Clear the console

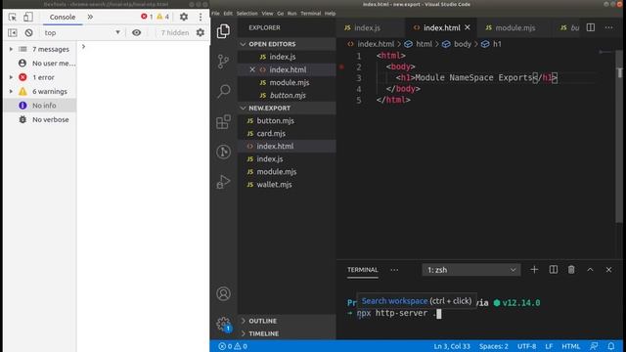tap(28, 32)
